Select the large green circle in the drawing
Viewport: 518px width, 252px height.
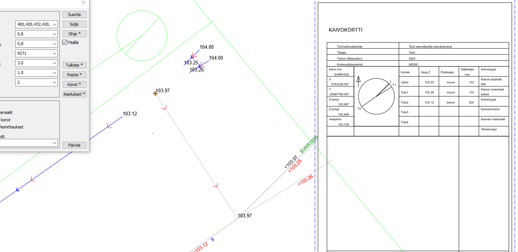pos(141,36)
